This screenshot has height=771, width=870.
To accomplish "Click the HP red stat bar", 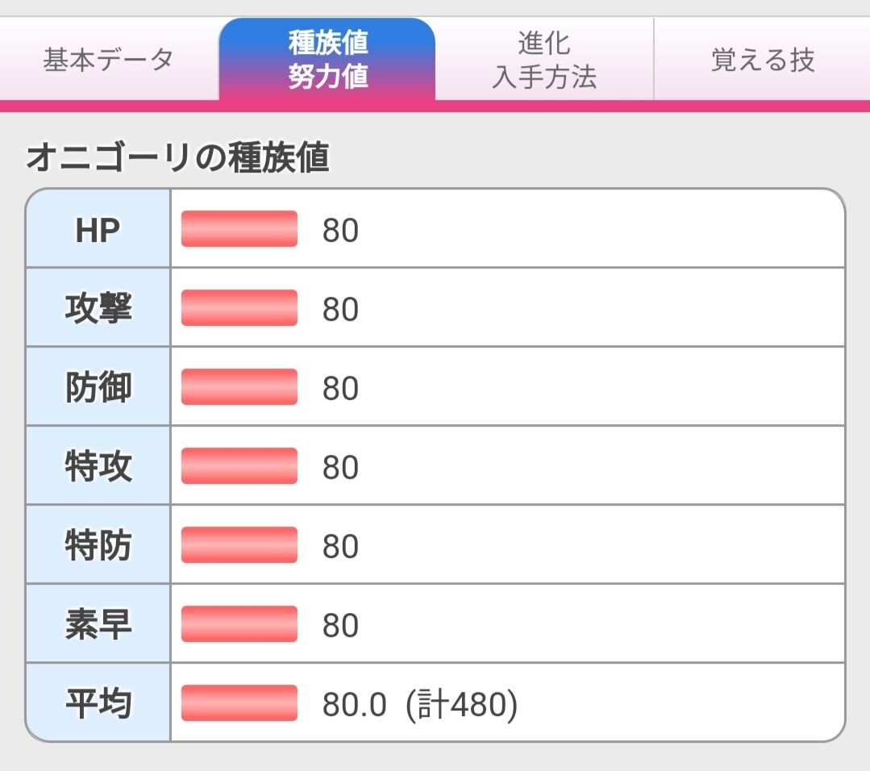I will [239, 229].
